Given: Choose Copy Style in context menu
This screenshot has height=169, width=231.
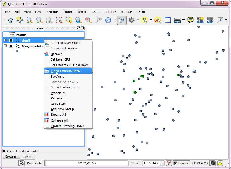Looking at the screenshot, I should 68,104.
